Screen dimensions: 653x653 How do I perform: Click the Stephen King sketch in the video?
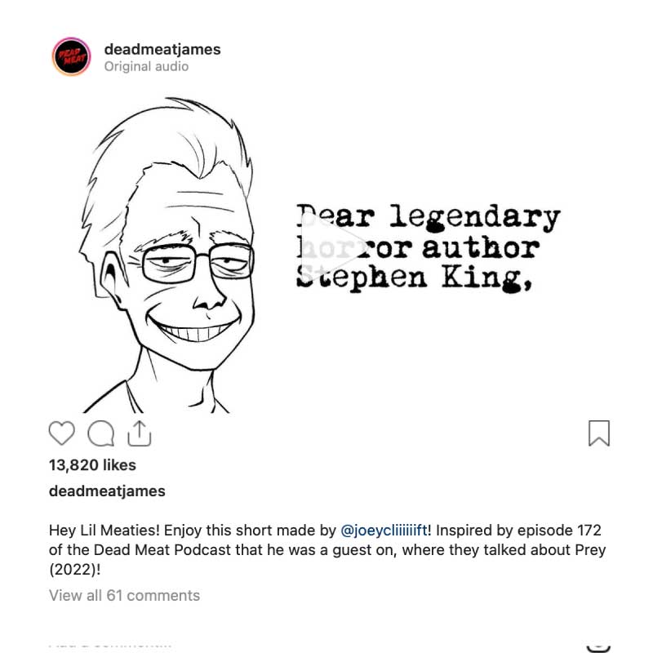tap(167, 255)
